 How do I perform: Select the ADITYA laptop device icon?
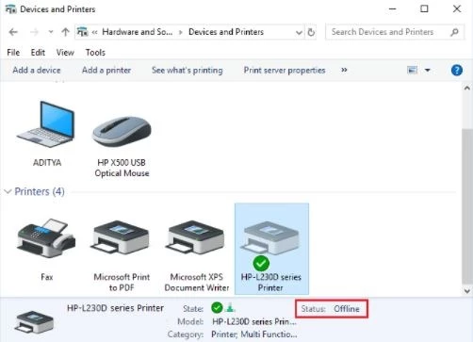[x=46, y=124]
